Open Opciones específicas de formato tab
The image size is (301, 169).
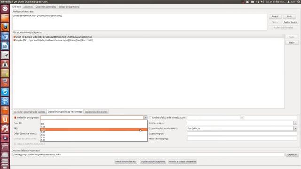(x=65, y=112)
